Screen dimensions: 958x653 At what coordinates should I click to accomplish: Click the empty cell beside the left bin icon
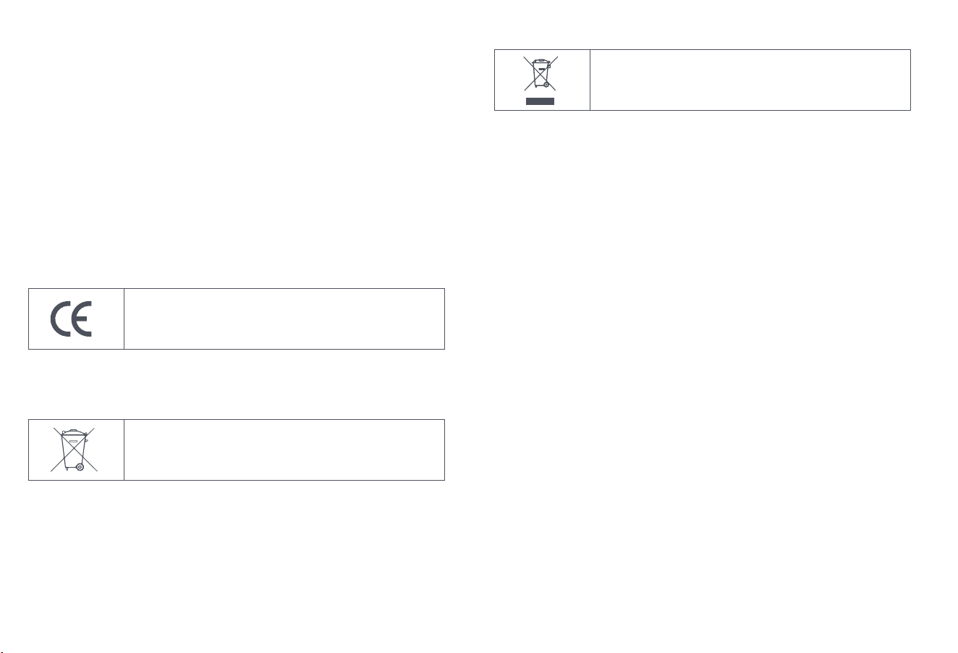coord(284,450)
